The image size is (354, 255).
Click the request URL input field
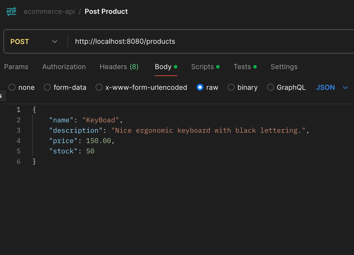201,42
